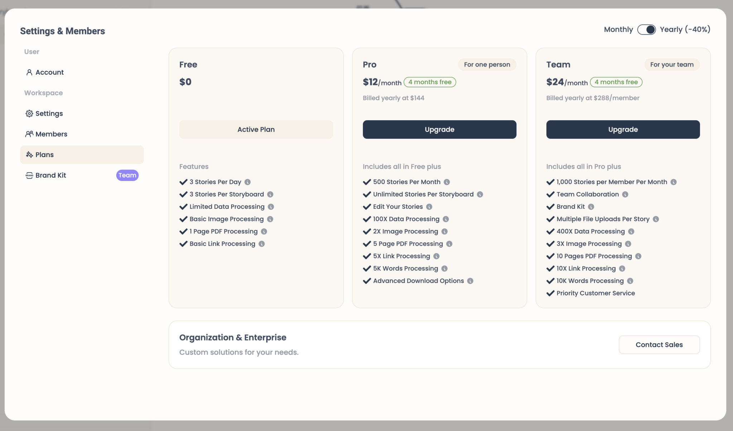Viewport: 733px width, 431px height.
Task: Show info for Advanced Download Options
Action: pyautogui.click(x=470, y=281)
